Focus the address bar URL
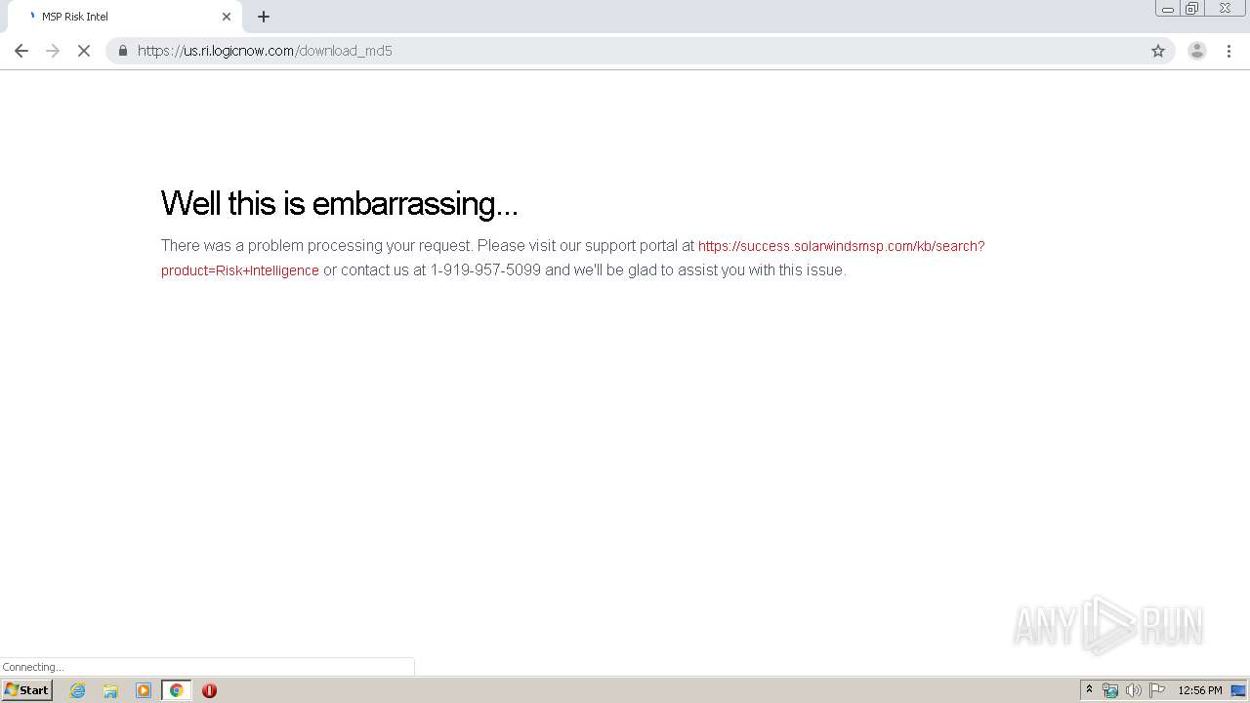This screenshot has height=703, width=1250. (x=640, y=51)
